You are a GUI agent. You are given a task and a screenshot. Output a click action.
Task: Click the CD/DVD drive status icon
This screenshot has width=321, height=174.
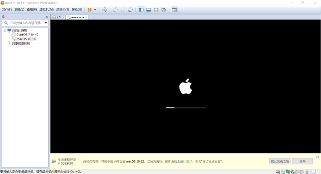click(x=283, y=172)
